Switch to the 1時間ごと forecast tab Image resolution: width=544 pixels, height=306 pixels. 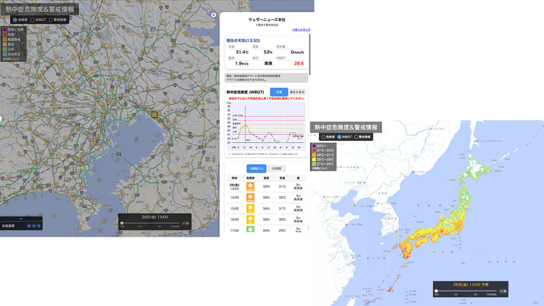click(x=256, y=169)
